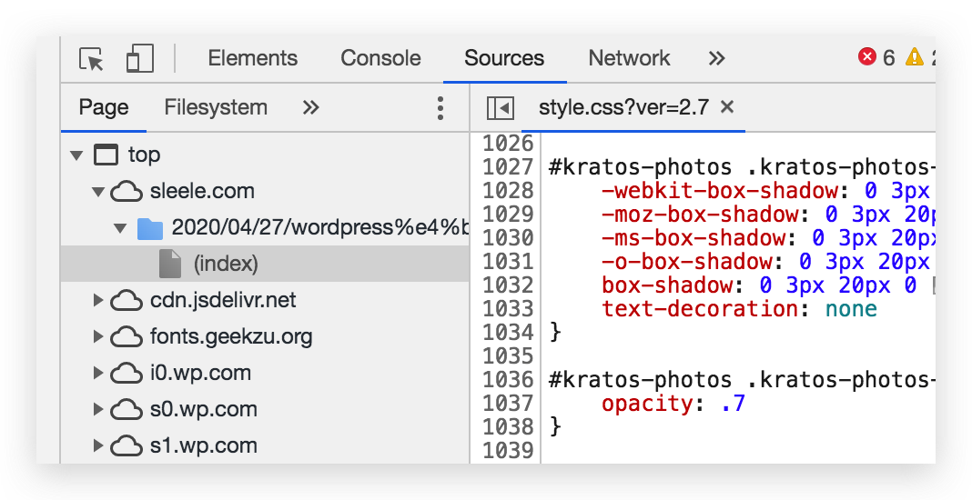Screen dimensions: 972x500
Task: Select the s1.wp.com tree label
Action: pos(203,445)
